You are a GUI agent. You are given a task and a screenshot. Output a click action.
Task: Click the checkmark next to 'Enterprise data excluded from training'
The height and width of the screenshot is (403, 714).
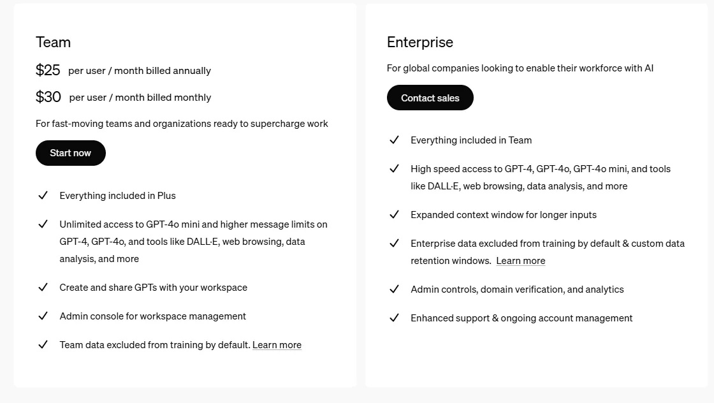pos(394,243)
